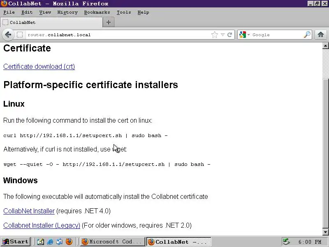Open the File menu
Screen dimensions: 329x247
pos(9,12)
